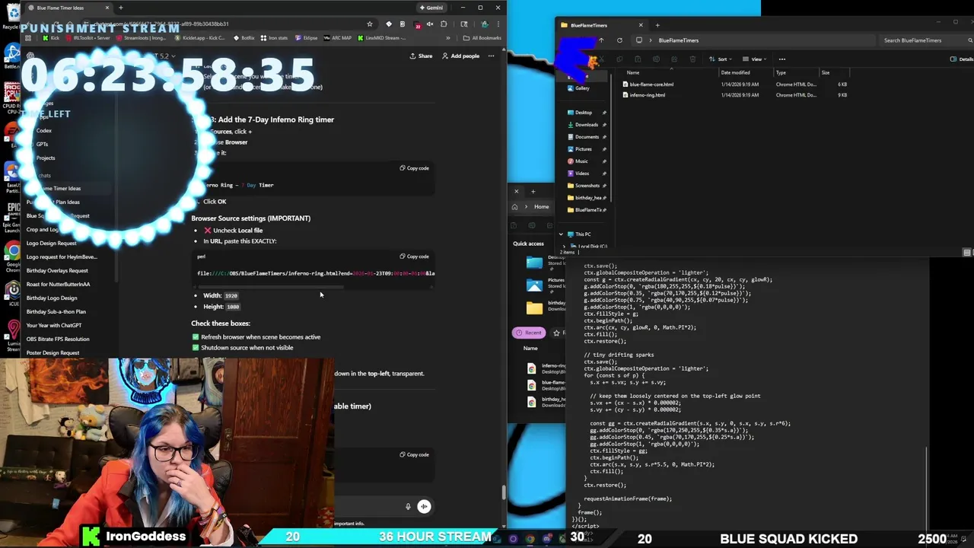
Task: Select the Blue Flame Timer Ideas tab
Action: (x=68, y=8)
